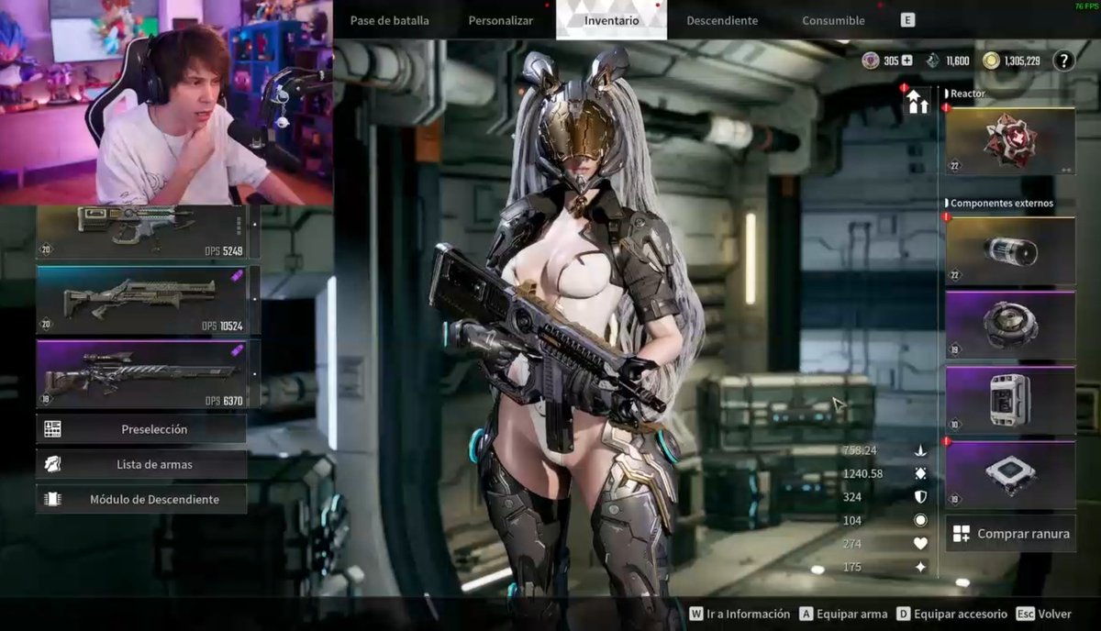The width and height of the screenshot is (1101, 631).
Task: Click the D key icon
Action: point(904,614)
